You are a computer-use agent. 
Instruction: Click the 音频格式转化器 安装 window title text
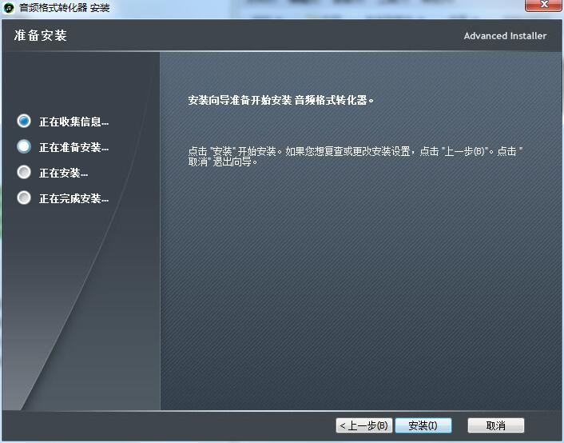(x=64, y=7)
